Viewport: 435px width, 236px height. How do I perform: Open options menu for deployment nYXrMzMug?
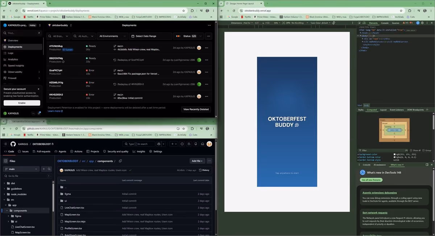tap(206, 48)
